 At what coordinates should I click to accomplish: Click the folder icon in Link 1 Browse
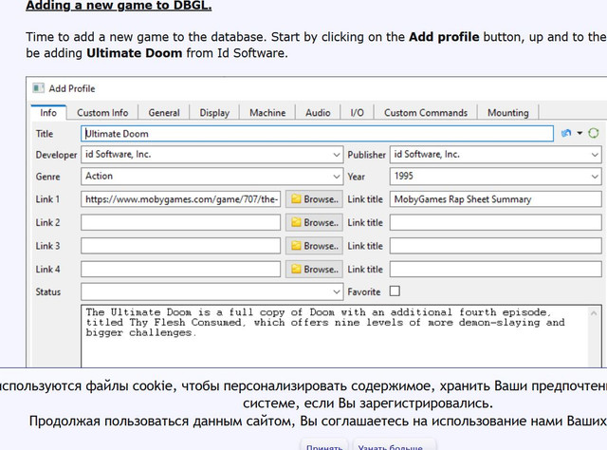tap(296, 198)
